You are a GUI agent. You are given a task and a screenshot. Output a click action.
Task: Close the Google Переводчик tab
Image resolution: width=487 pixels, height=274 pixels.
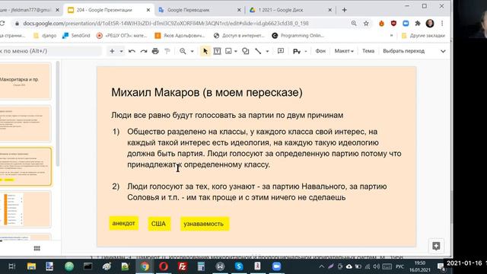[x=239, y=10]
